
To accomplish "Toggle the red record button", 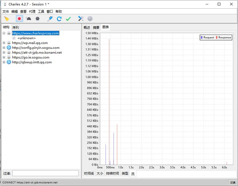I will pos(19,19).
